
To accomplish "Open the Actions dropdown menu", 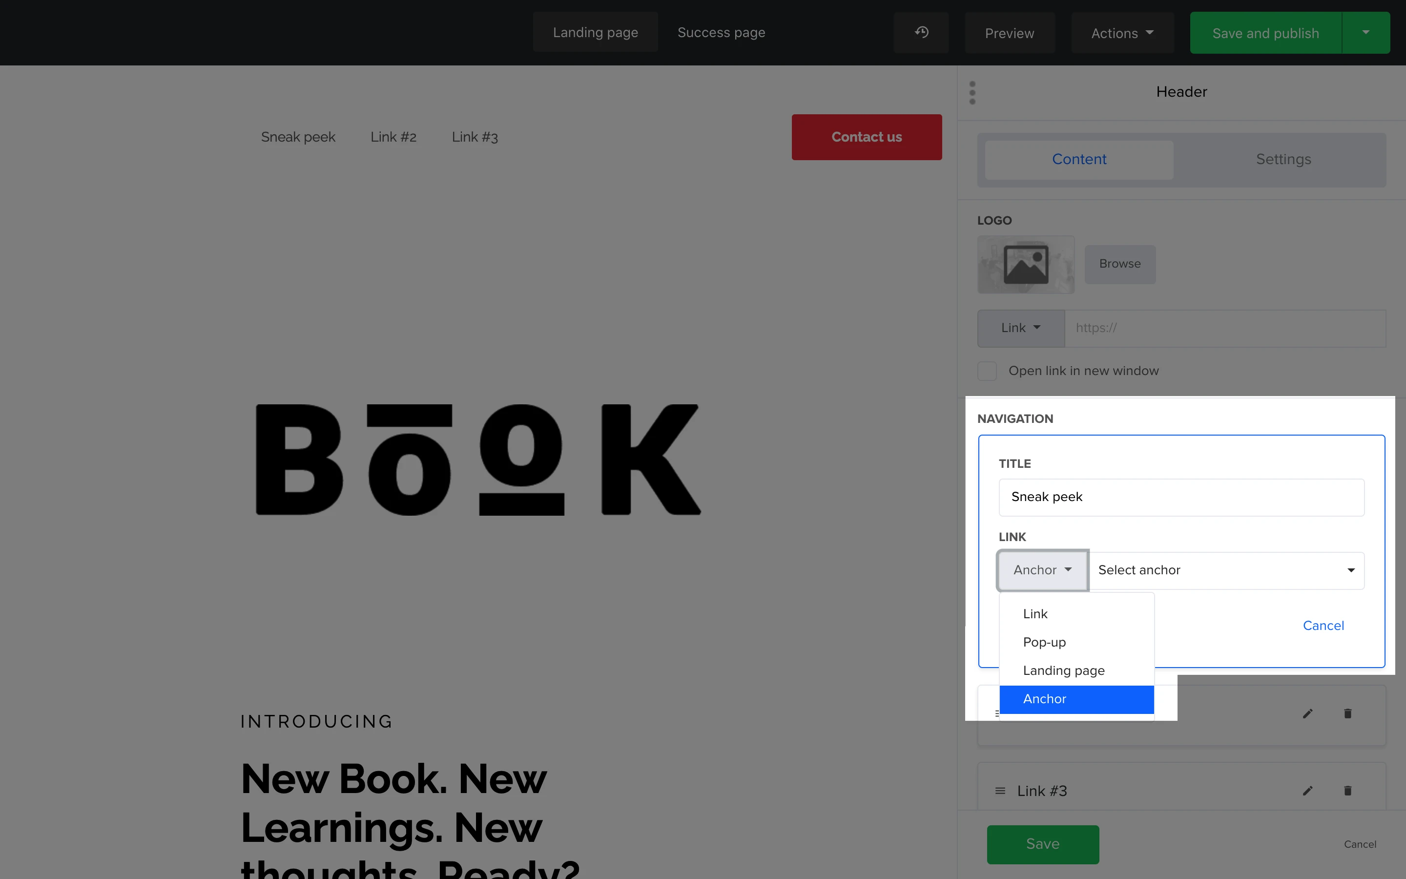I will point(1122,33).
